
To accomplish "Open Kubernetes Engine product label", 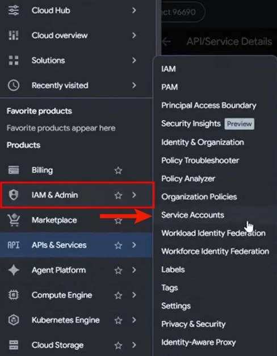I will coord(65,320).
